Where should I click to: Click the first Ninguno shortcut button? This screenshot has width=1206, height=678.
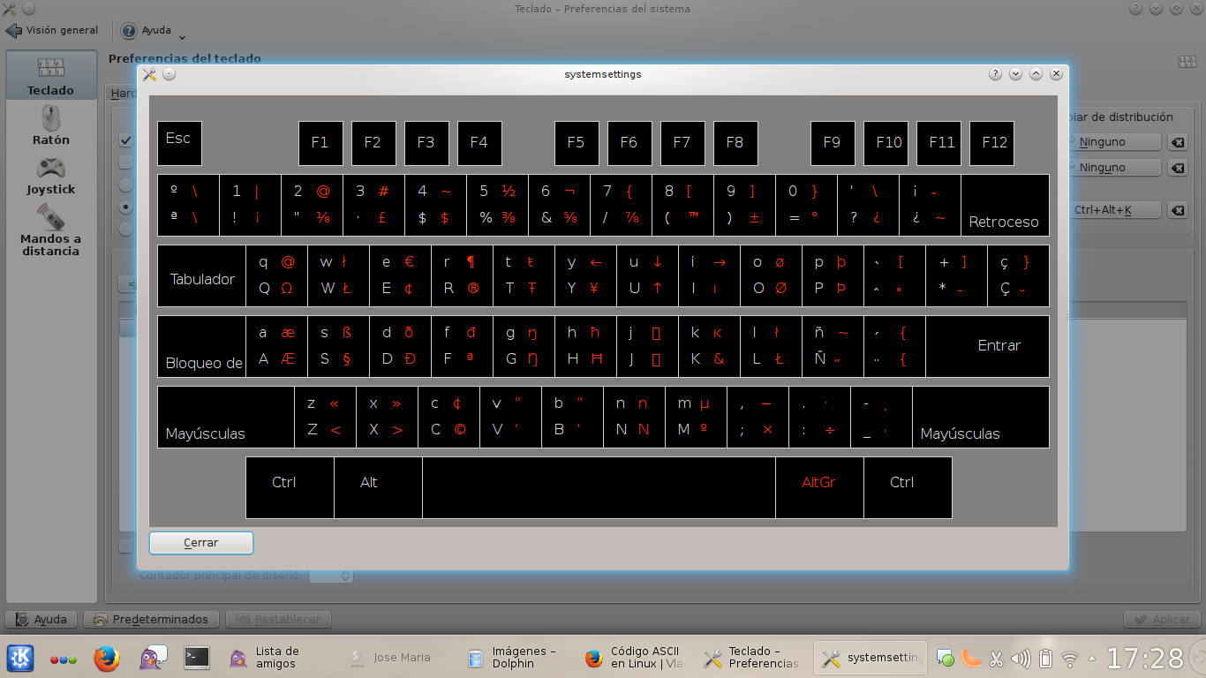pos(1114,142)
